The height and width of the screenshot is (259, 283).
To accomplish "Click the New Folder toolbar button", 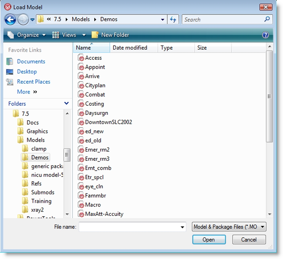I will pyautogui.click(x=110, y=35).
